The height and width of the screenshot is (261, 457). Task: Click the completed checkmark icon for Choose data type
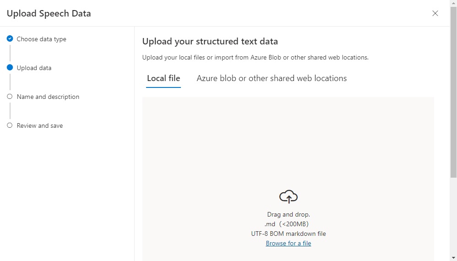[10, 39]
